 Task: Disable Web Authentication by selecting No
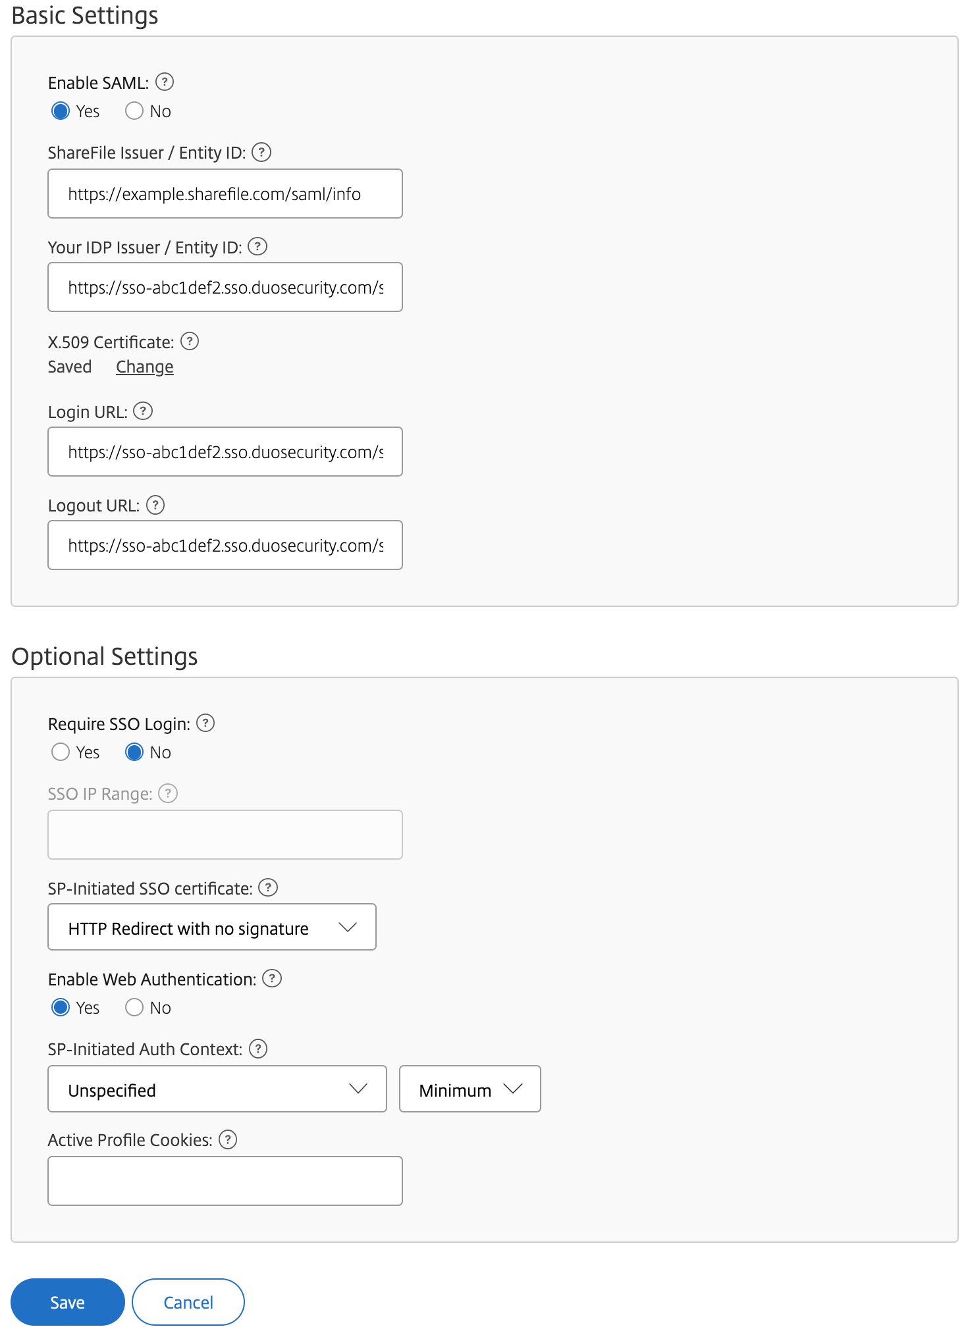click(134, 1007)
